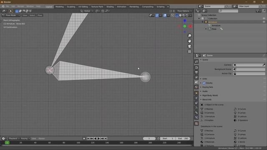Switch to the Scripting workspace tab
Screen dimensions: 267x150
[160, 7]
